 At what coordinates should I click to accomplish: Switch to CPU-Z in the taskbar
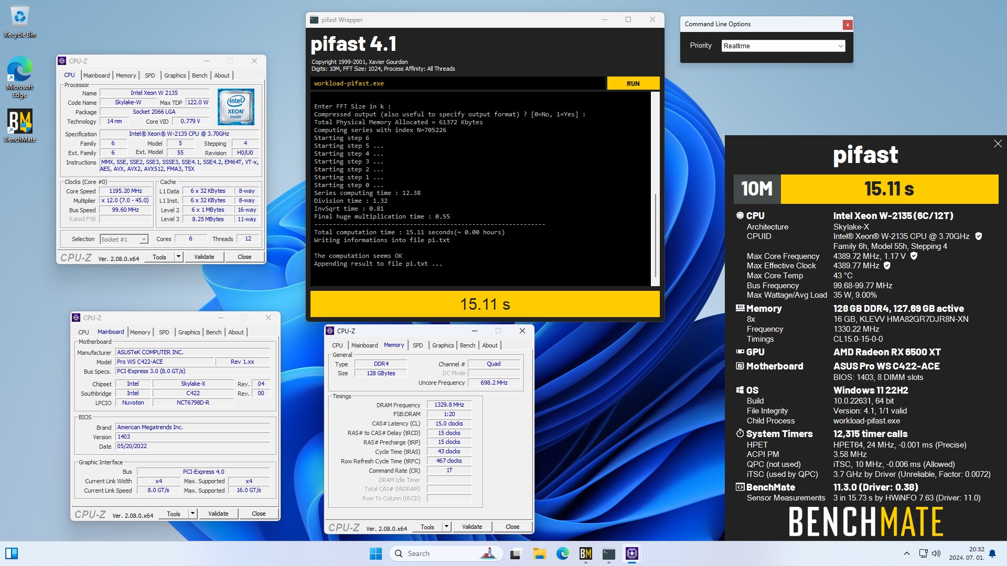(632, 553)
